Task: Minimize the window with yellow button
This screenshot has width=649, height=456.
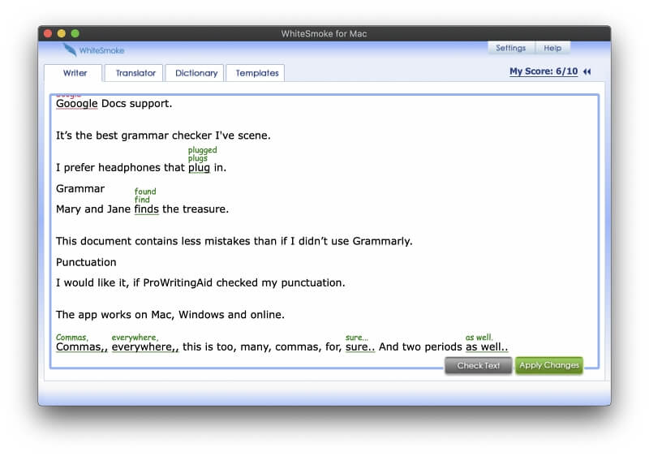Action: [62, 33]
